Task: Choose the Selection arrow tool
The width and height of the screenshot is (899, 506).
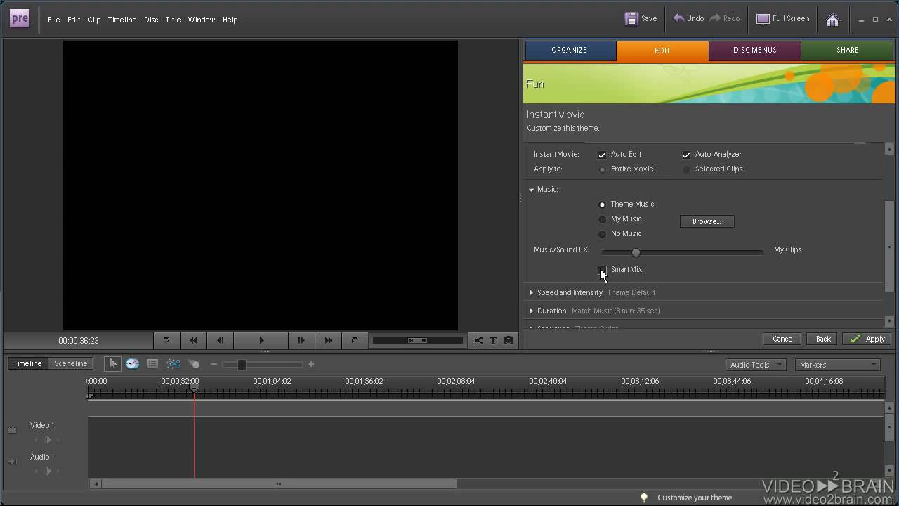Action: tap(112, 364)
